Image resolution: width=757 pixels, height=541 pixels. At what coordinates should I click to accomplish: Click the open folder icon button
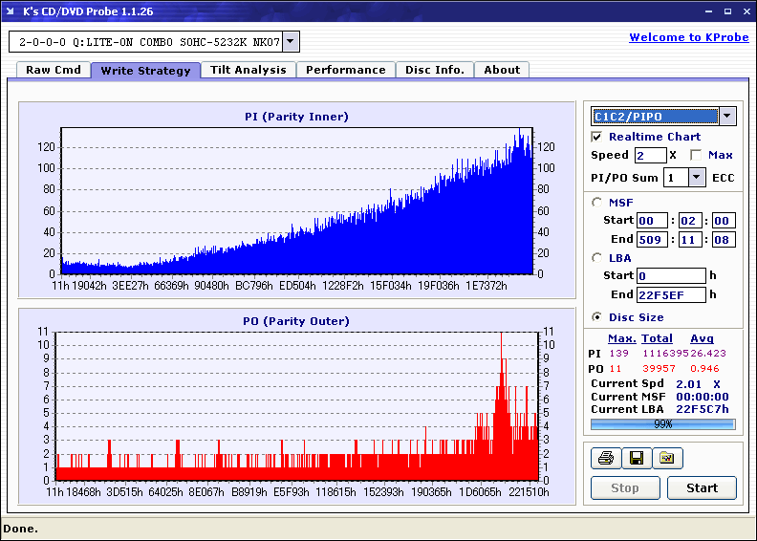coord(667,458)
